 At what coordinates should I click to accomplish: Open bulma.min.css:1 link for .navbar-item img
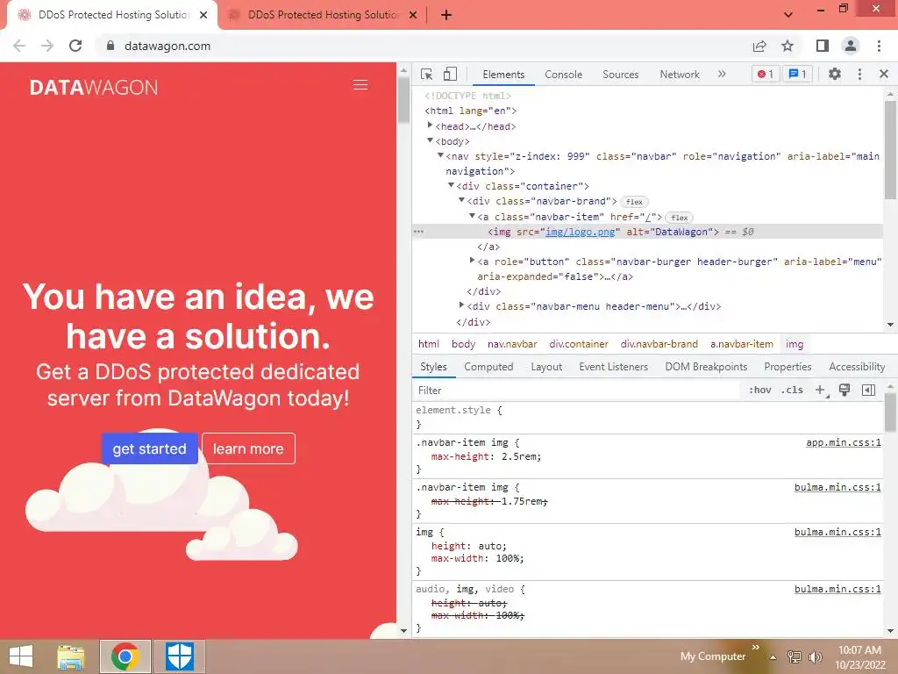(837, 487)
